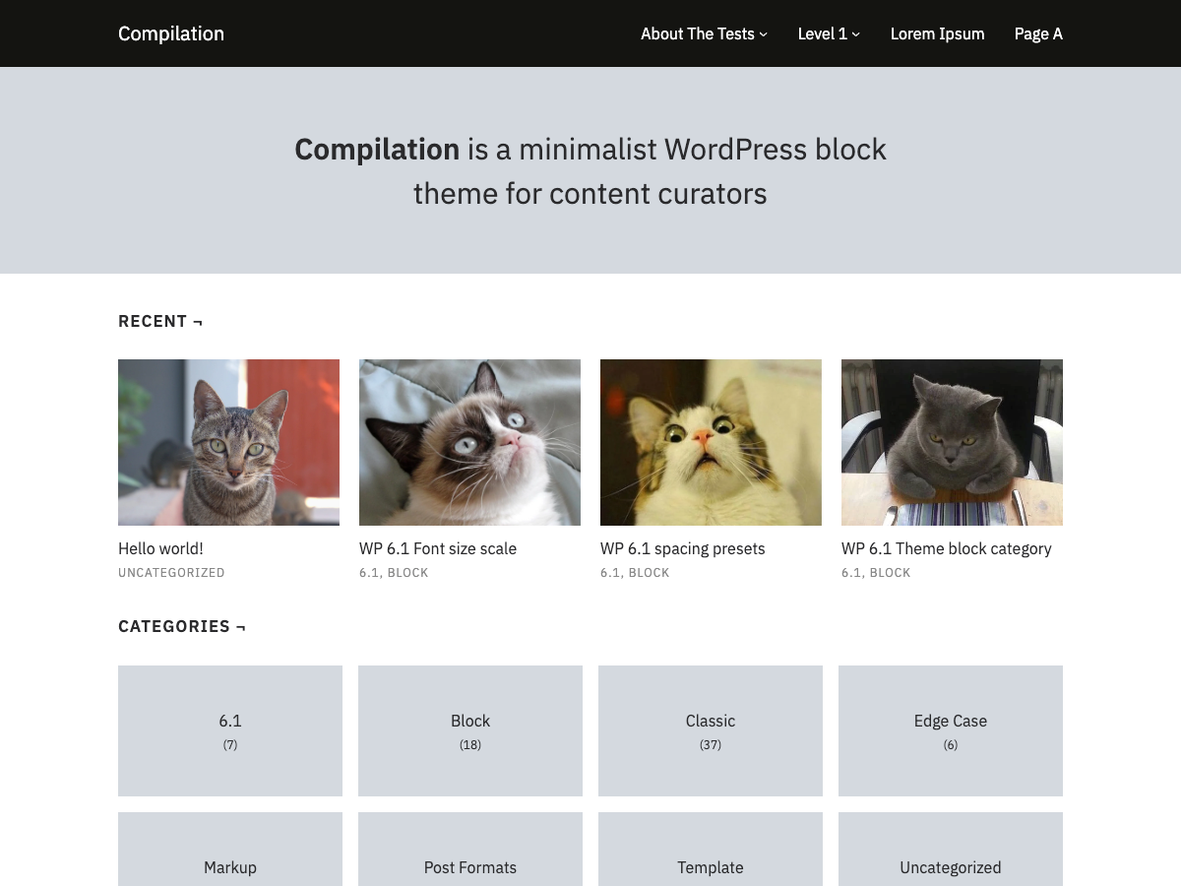Read the WP 6.1 Font size scale post
This screenshot has height=886, width=1181.
coord(438,548)
